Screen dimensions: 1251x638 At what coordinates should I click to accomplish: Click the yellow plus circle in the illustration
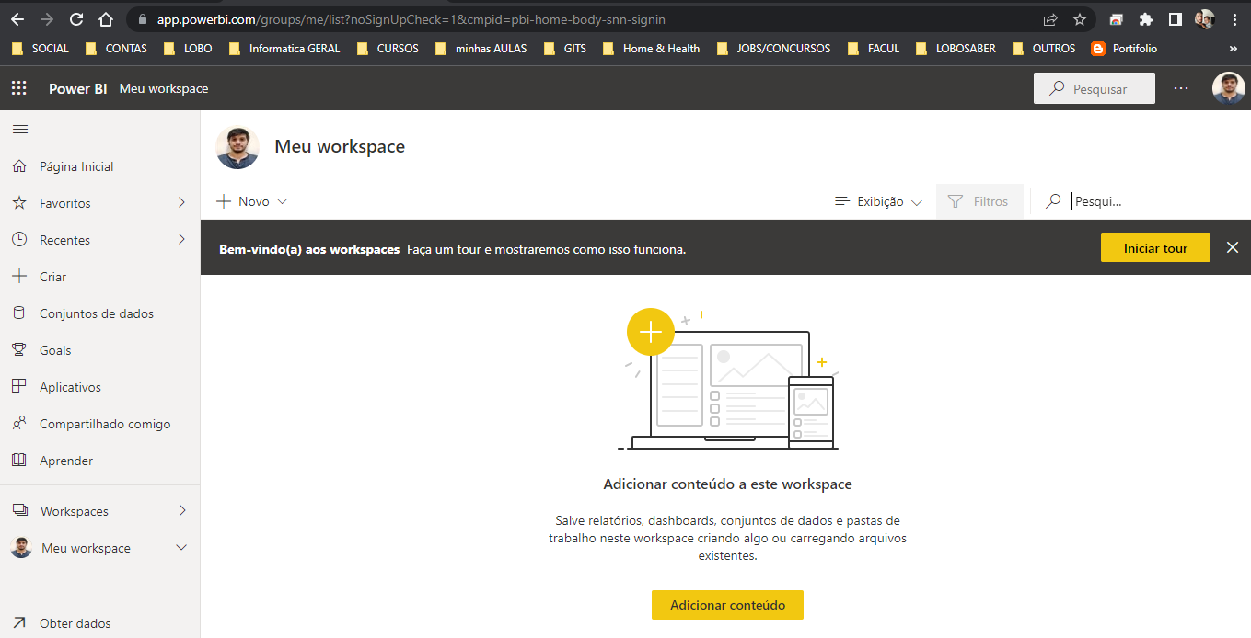point(651,332)
